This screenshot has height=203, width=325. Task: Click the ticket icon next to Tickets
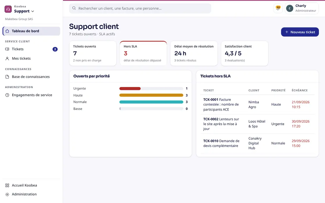pyautogui.click(x=7, y=49)
